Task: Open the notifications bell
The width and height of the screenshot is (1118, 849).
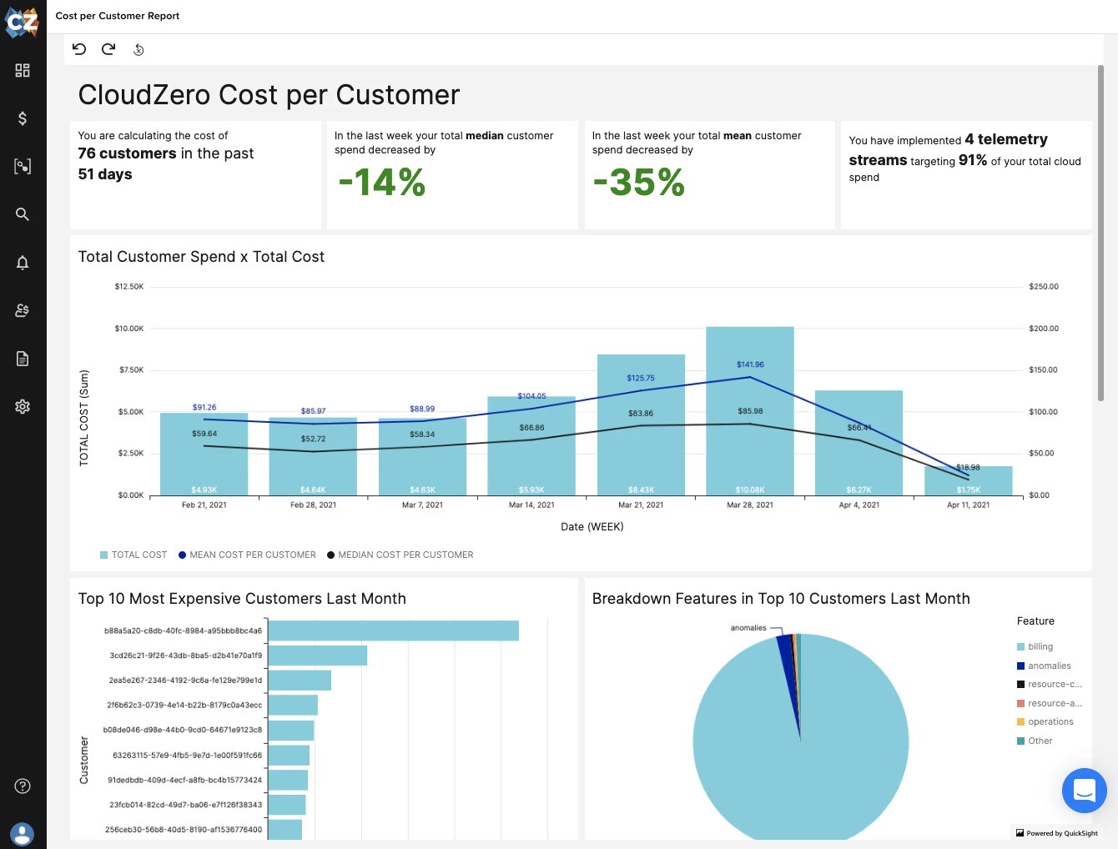Action: tap(22, 262)
